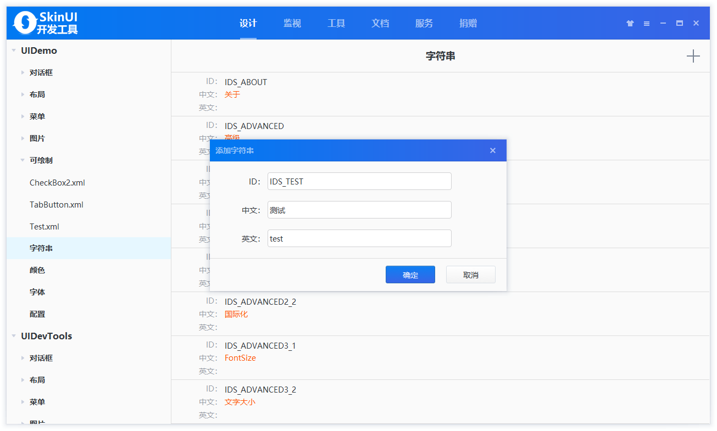Expand 布局 under UIDevTools
The image size is (717, 431).
(x=23, y=380)
